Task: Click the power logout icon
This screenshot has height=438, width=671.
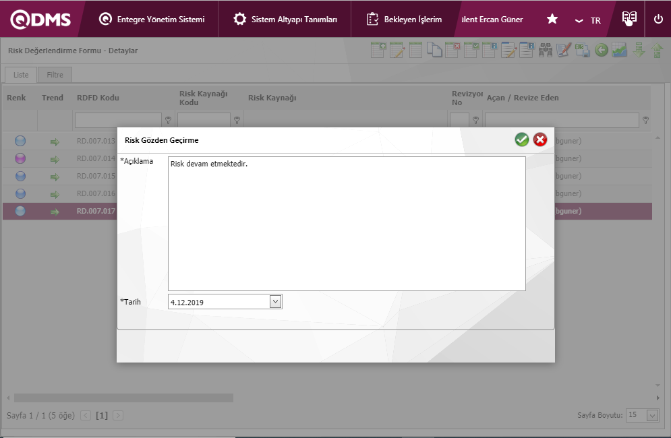Action: [658, 20]
